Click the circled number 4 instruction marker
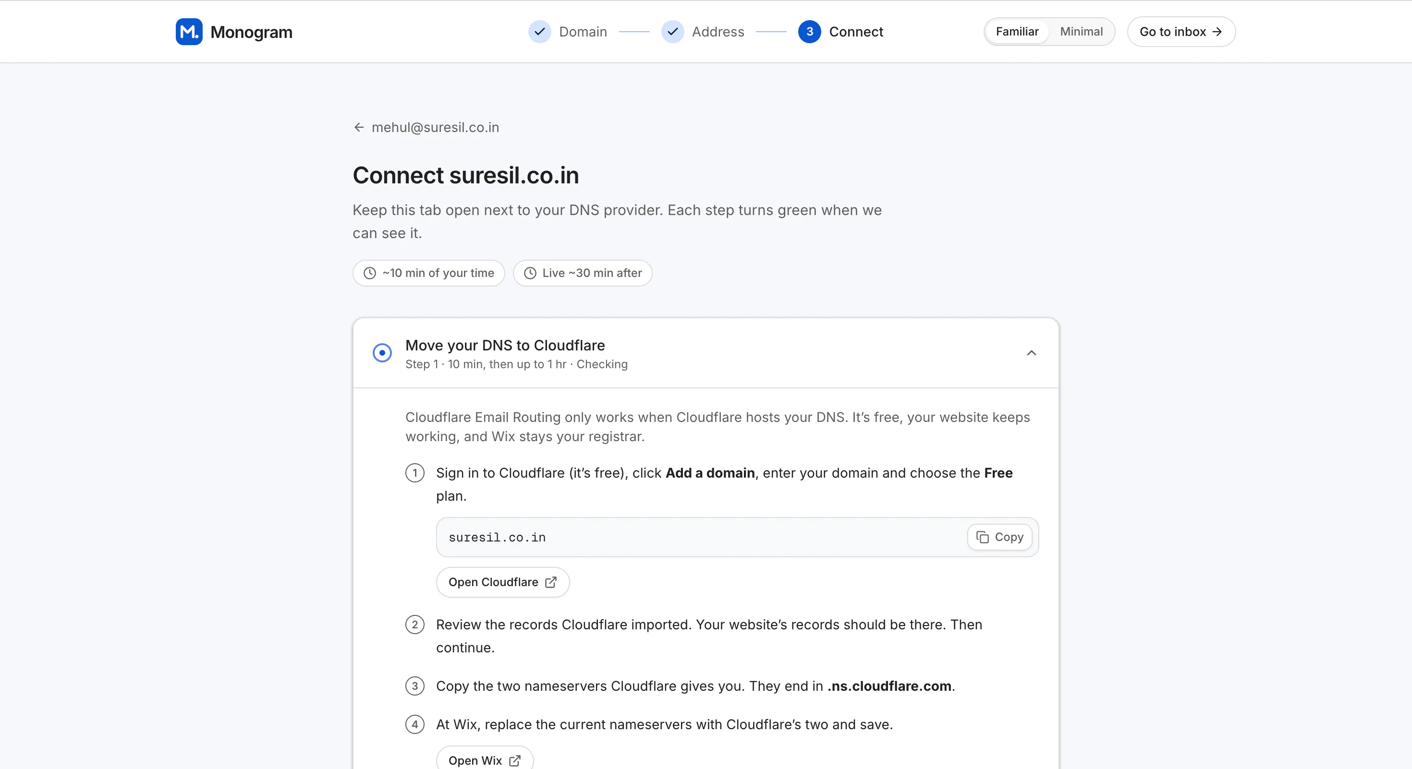The width and height of the screenshot is (1412, 769). pos(415,725)
